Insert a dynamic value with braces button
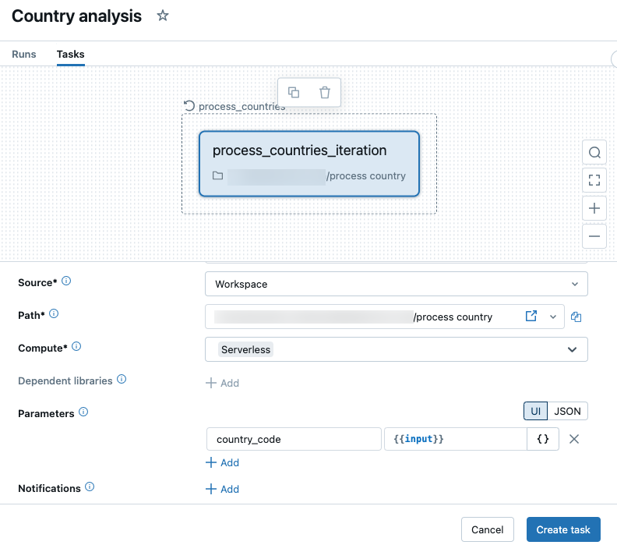The width and height of the screenshot is (617, 545). click(543, 439)
